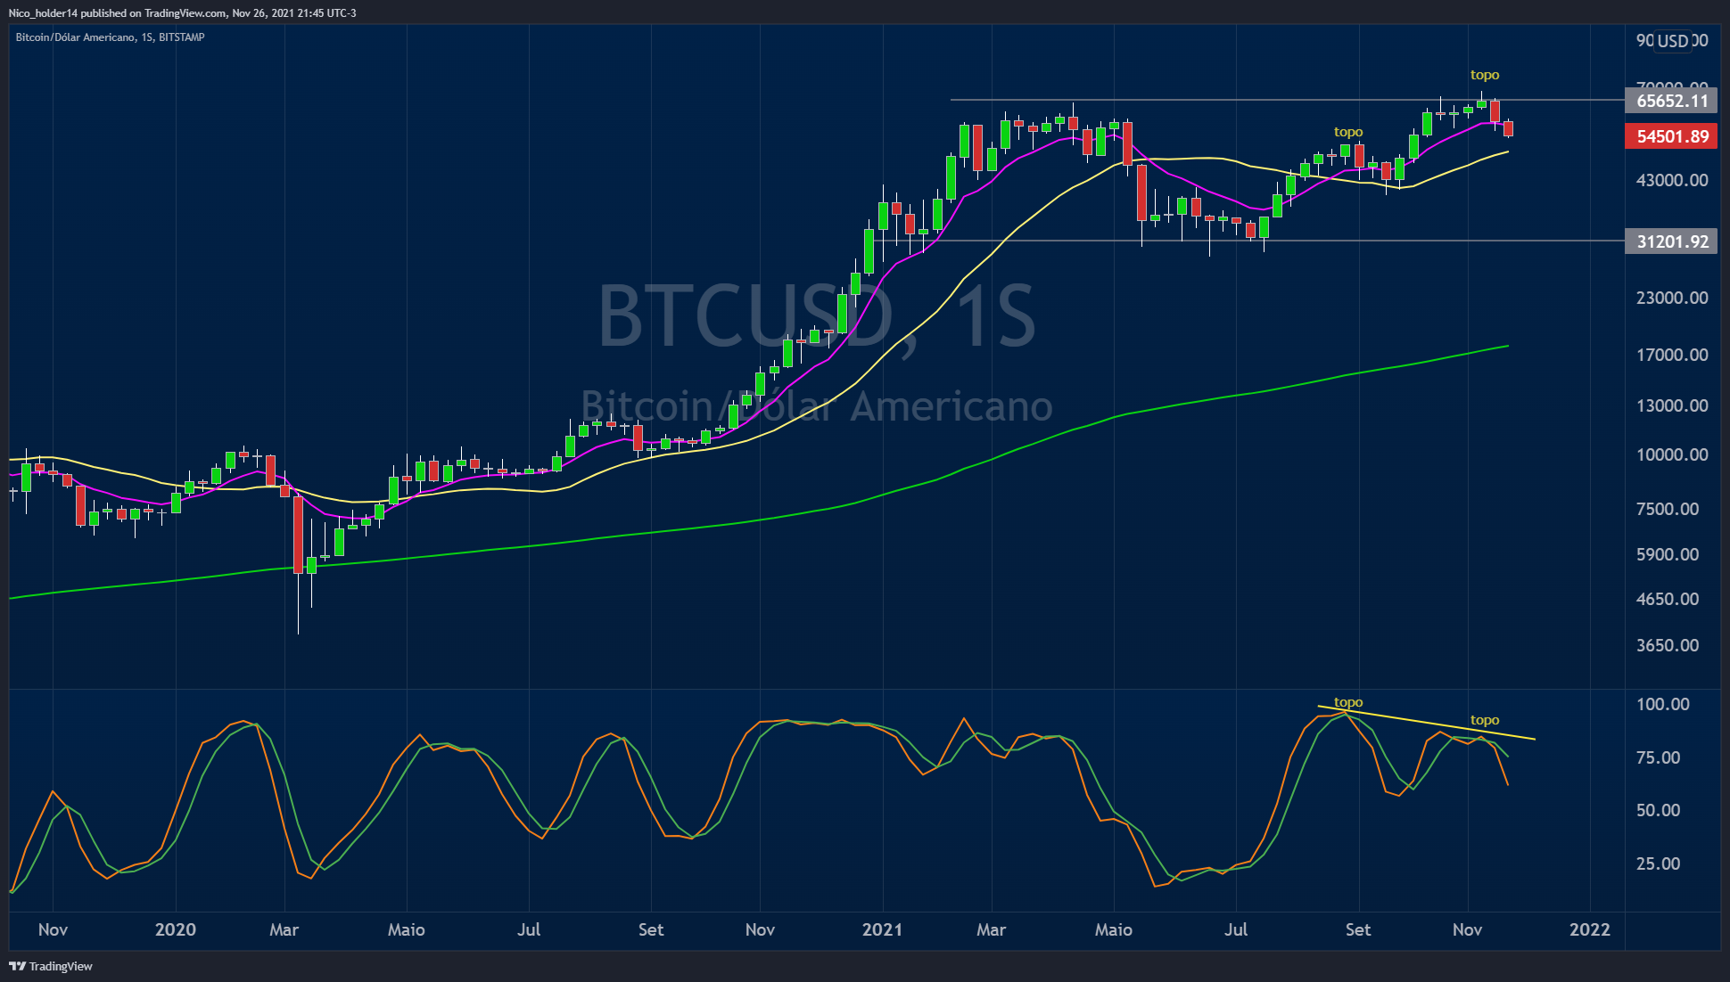The width and height of the screenshot is (1730, 982).
Task: Select the gray 65652.11 price label
Action: [1672, 101]
